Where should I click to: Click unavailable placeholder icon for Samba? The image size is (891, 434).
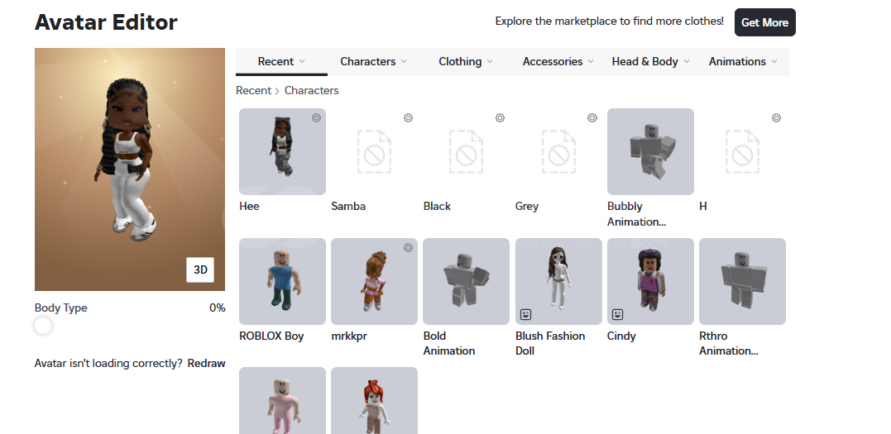pos(374,151)
